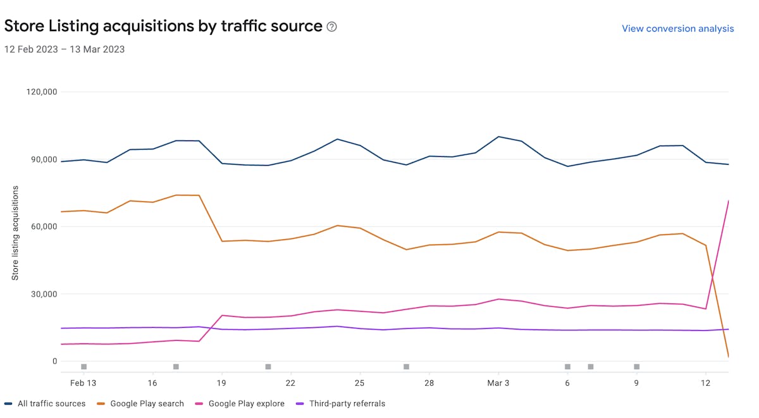Toggle the All traffic sources legend item
This screenshot has width=759, height=418.
point(52,403)
